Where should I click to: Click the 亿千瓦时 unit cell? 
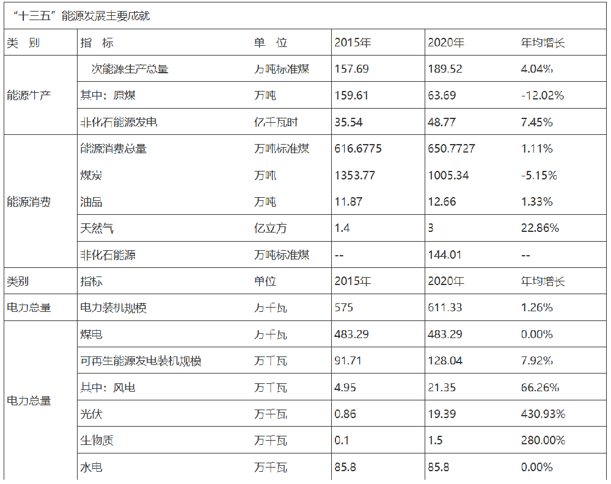click(x=276, y=122)
